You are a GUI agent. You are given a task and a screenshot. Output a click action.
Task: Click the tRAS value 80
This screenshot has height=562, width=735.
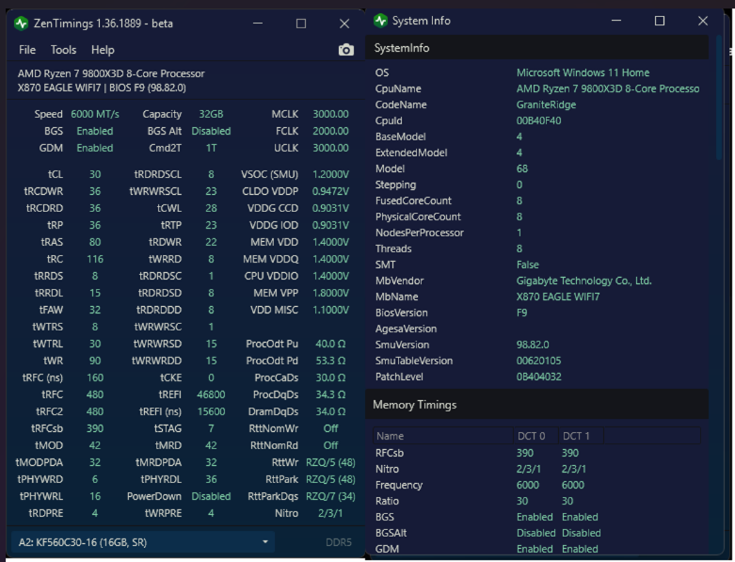click(x=95, y=242)
